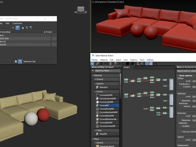Collapse the Maps group

point(93,139)
